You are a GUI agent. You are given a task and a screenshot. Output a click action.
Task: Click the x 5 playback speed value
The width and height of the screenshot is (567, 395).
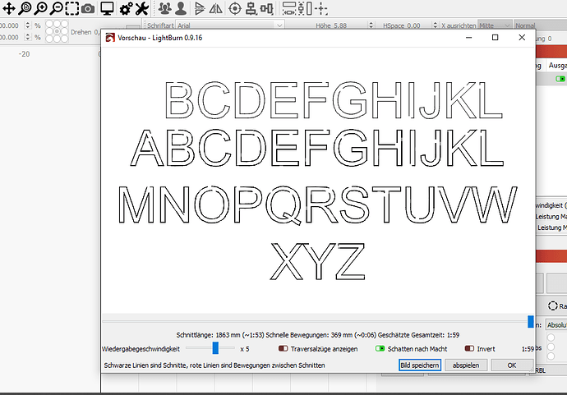tap(245, 349)
